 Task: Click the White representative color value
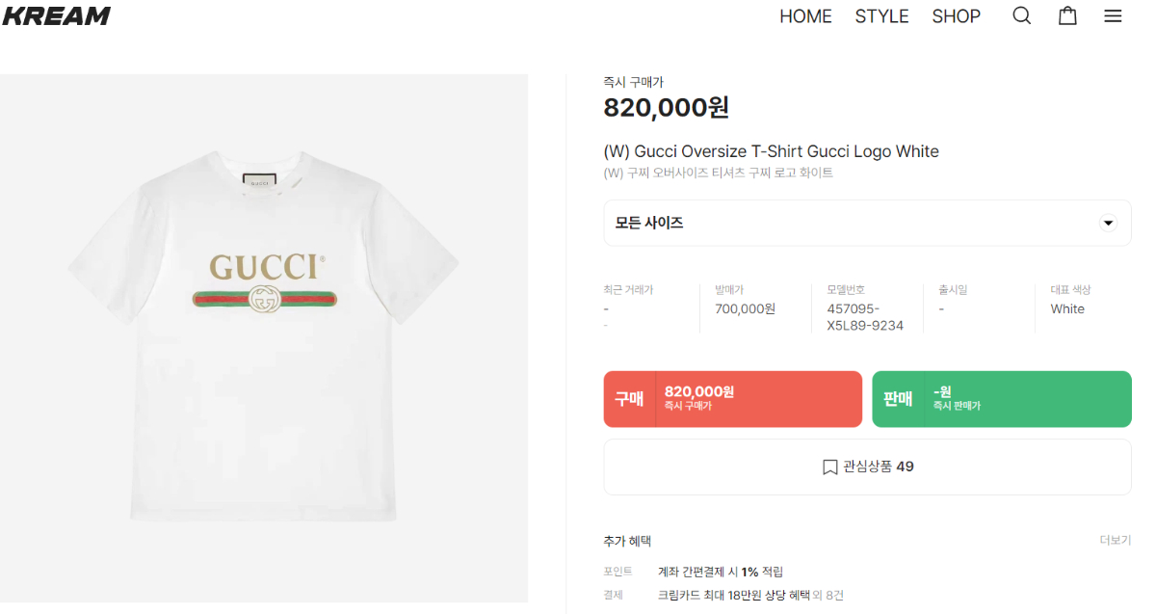click(1067, 309)
